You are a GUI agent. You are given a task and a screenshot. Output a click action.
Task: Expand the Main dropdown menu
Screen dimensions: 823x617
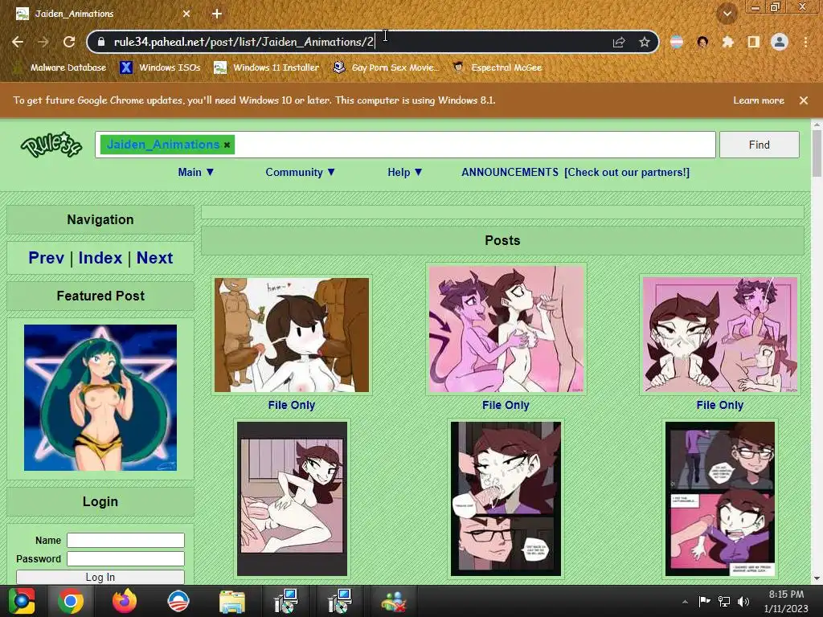[x=196, y=172]
